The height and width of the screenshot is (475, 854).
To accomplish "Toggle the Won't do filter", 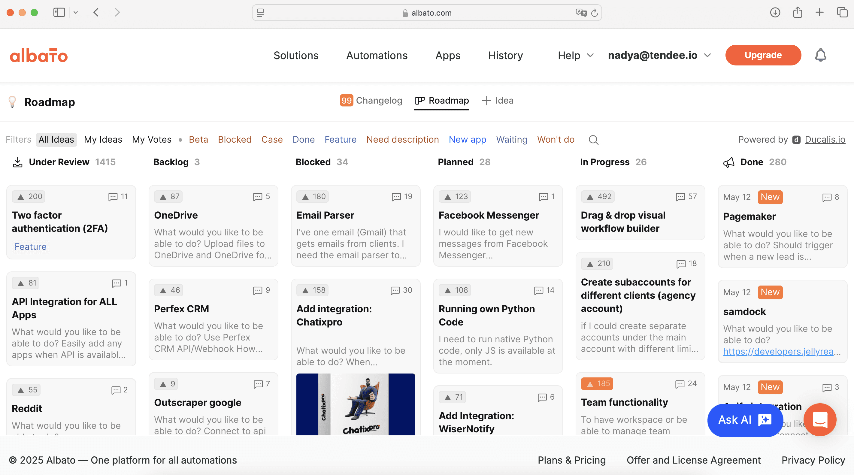I will (556, 140).
